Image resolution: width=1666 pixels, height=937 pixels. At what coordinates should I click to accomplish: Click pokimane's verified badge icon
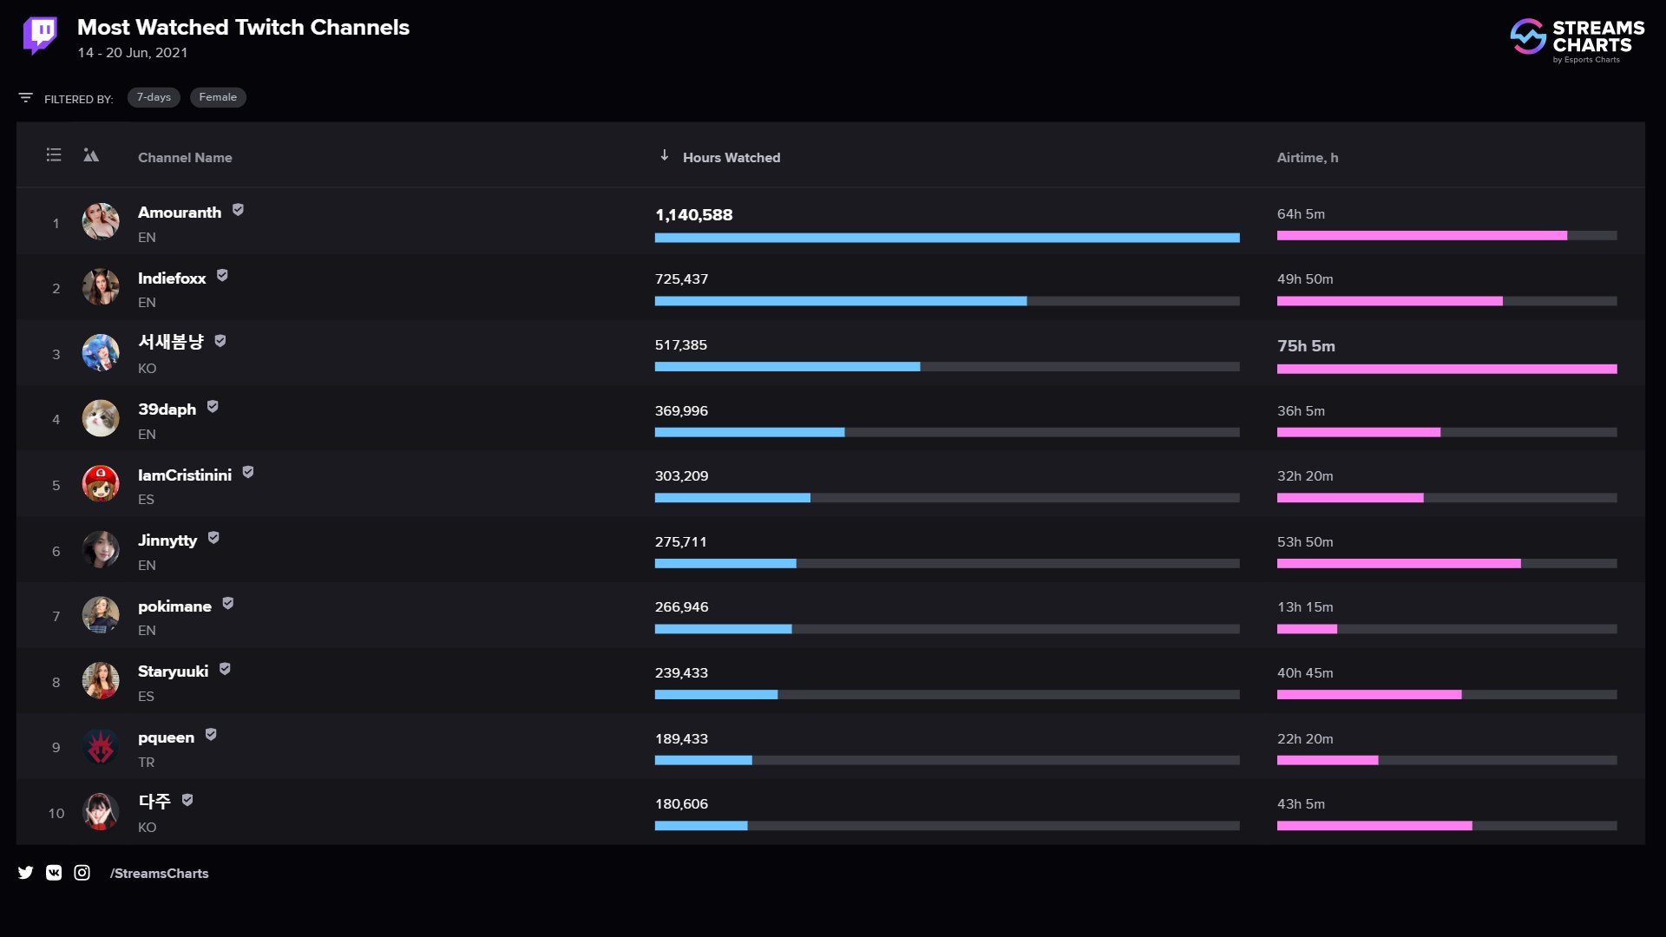tap(228, 604)
